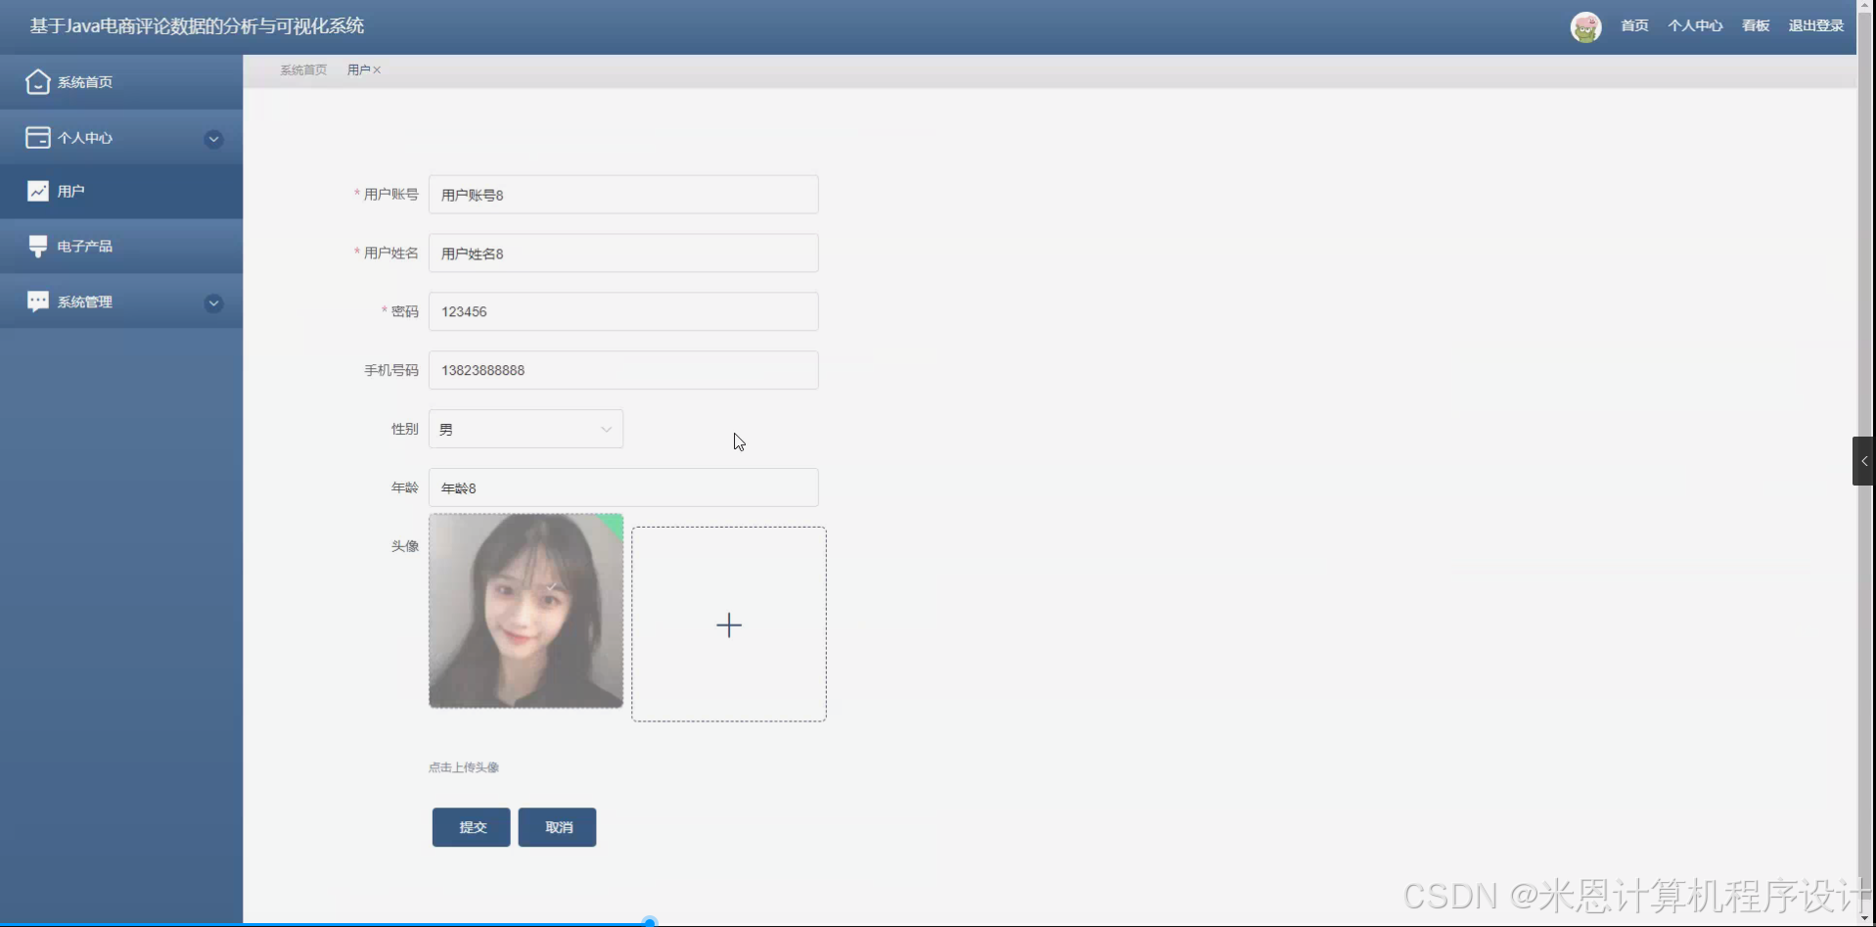Open 看板 in the top navigation
This screenshot has height=927, width=1876.
click(x=1756, y=25)
